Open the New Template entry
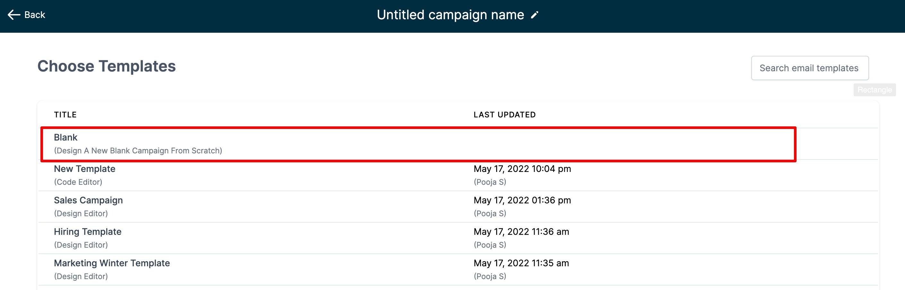The image size is (905, 290). click(85, 169)
